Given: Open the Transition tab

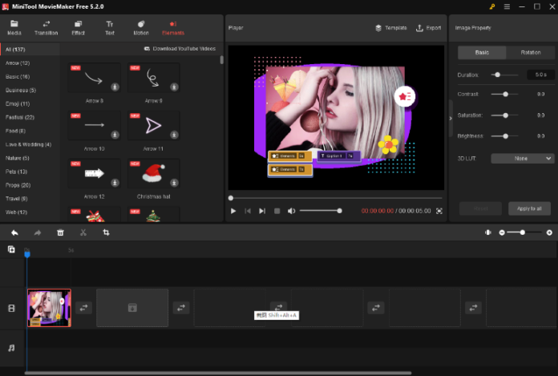Looking at the screenshot, I should (46, 28).
